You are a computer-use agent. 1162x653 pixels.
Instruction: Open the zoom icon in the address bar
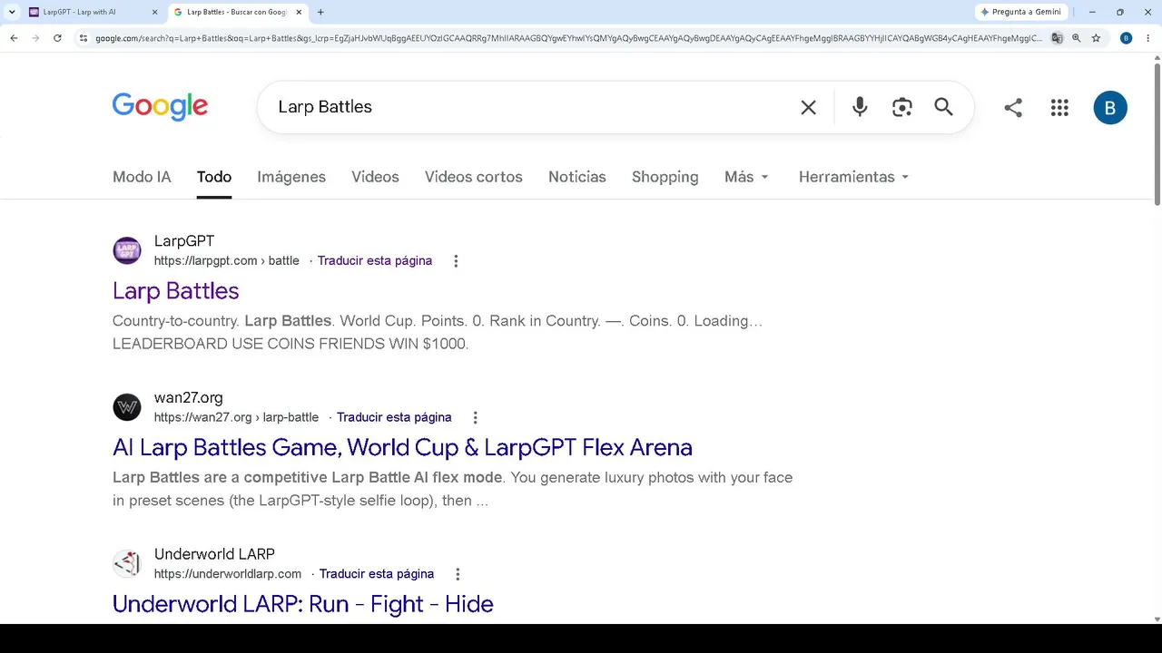pyautogui.click(x=1077, y=38)
